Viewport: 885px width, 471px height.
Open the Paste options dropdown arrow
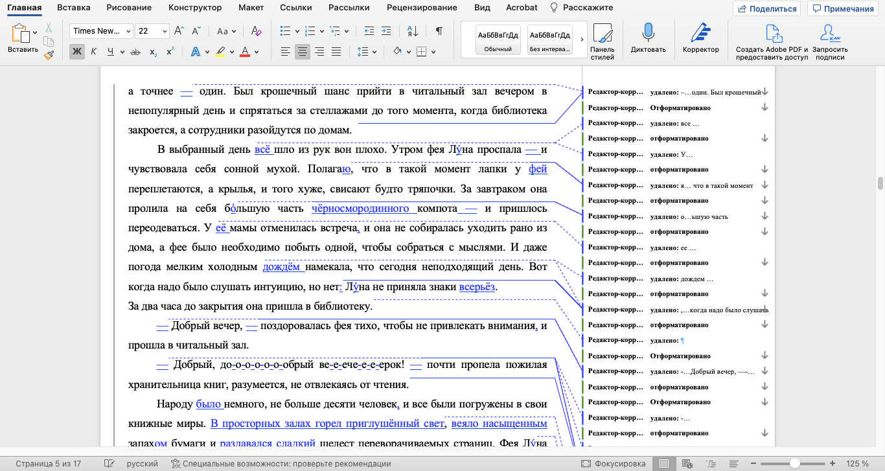click(35, 31)
